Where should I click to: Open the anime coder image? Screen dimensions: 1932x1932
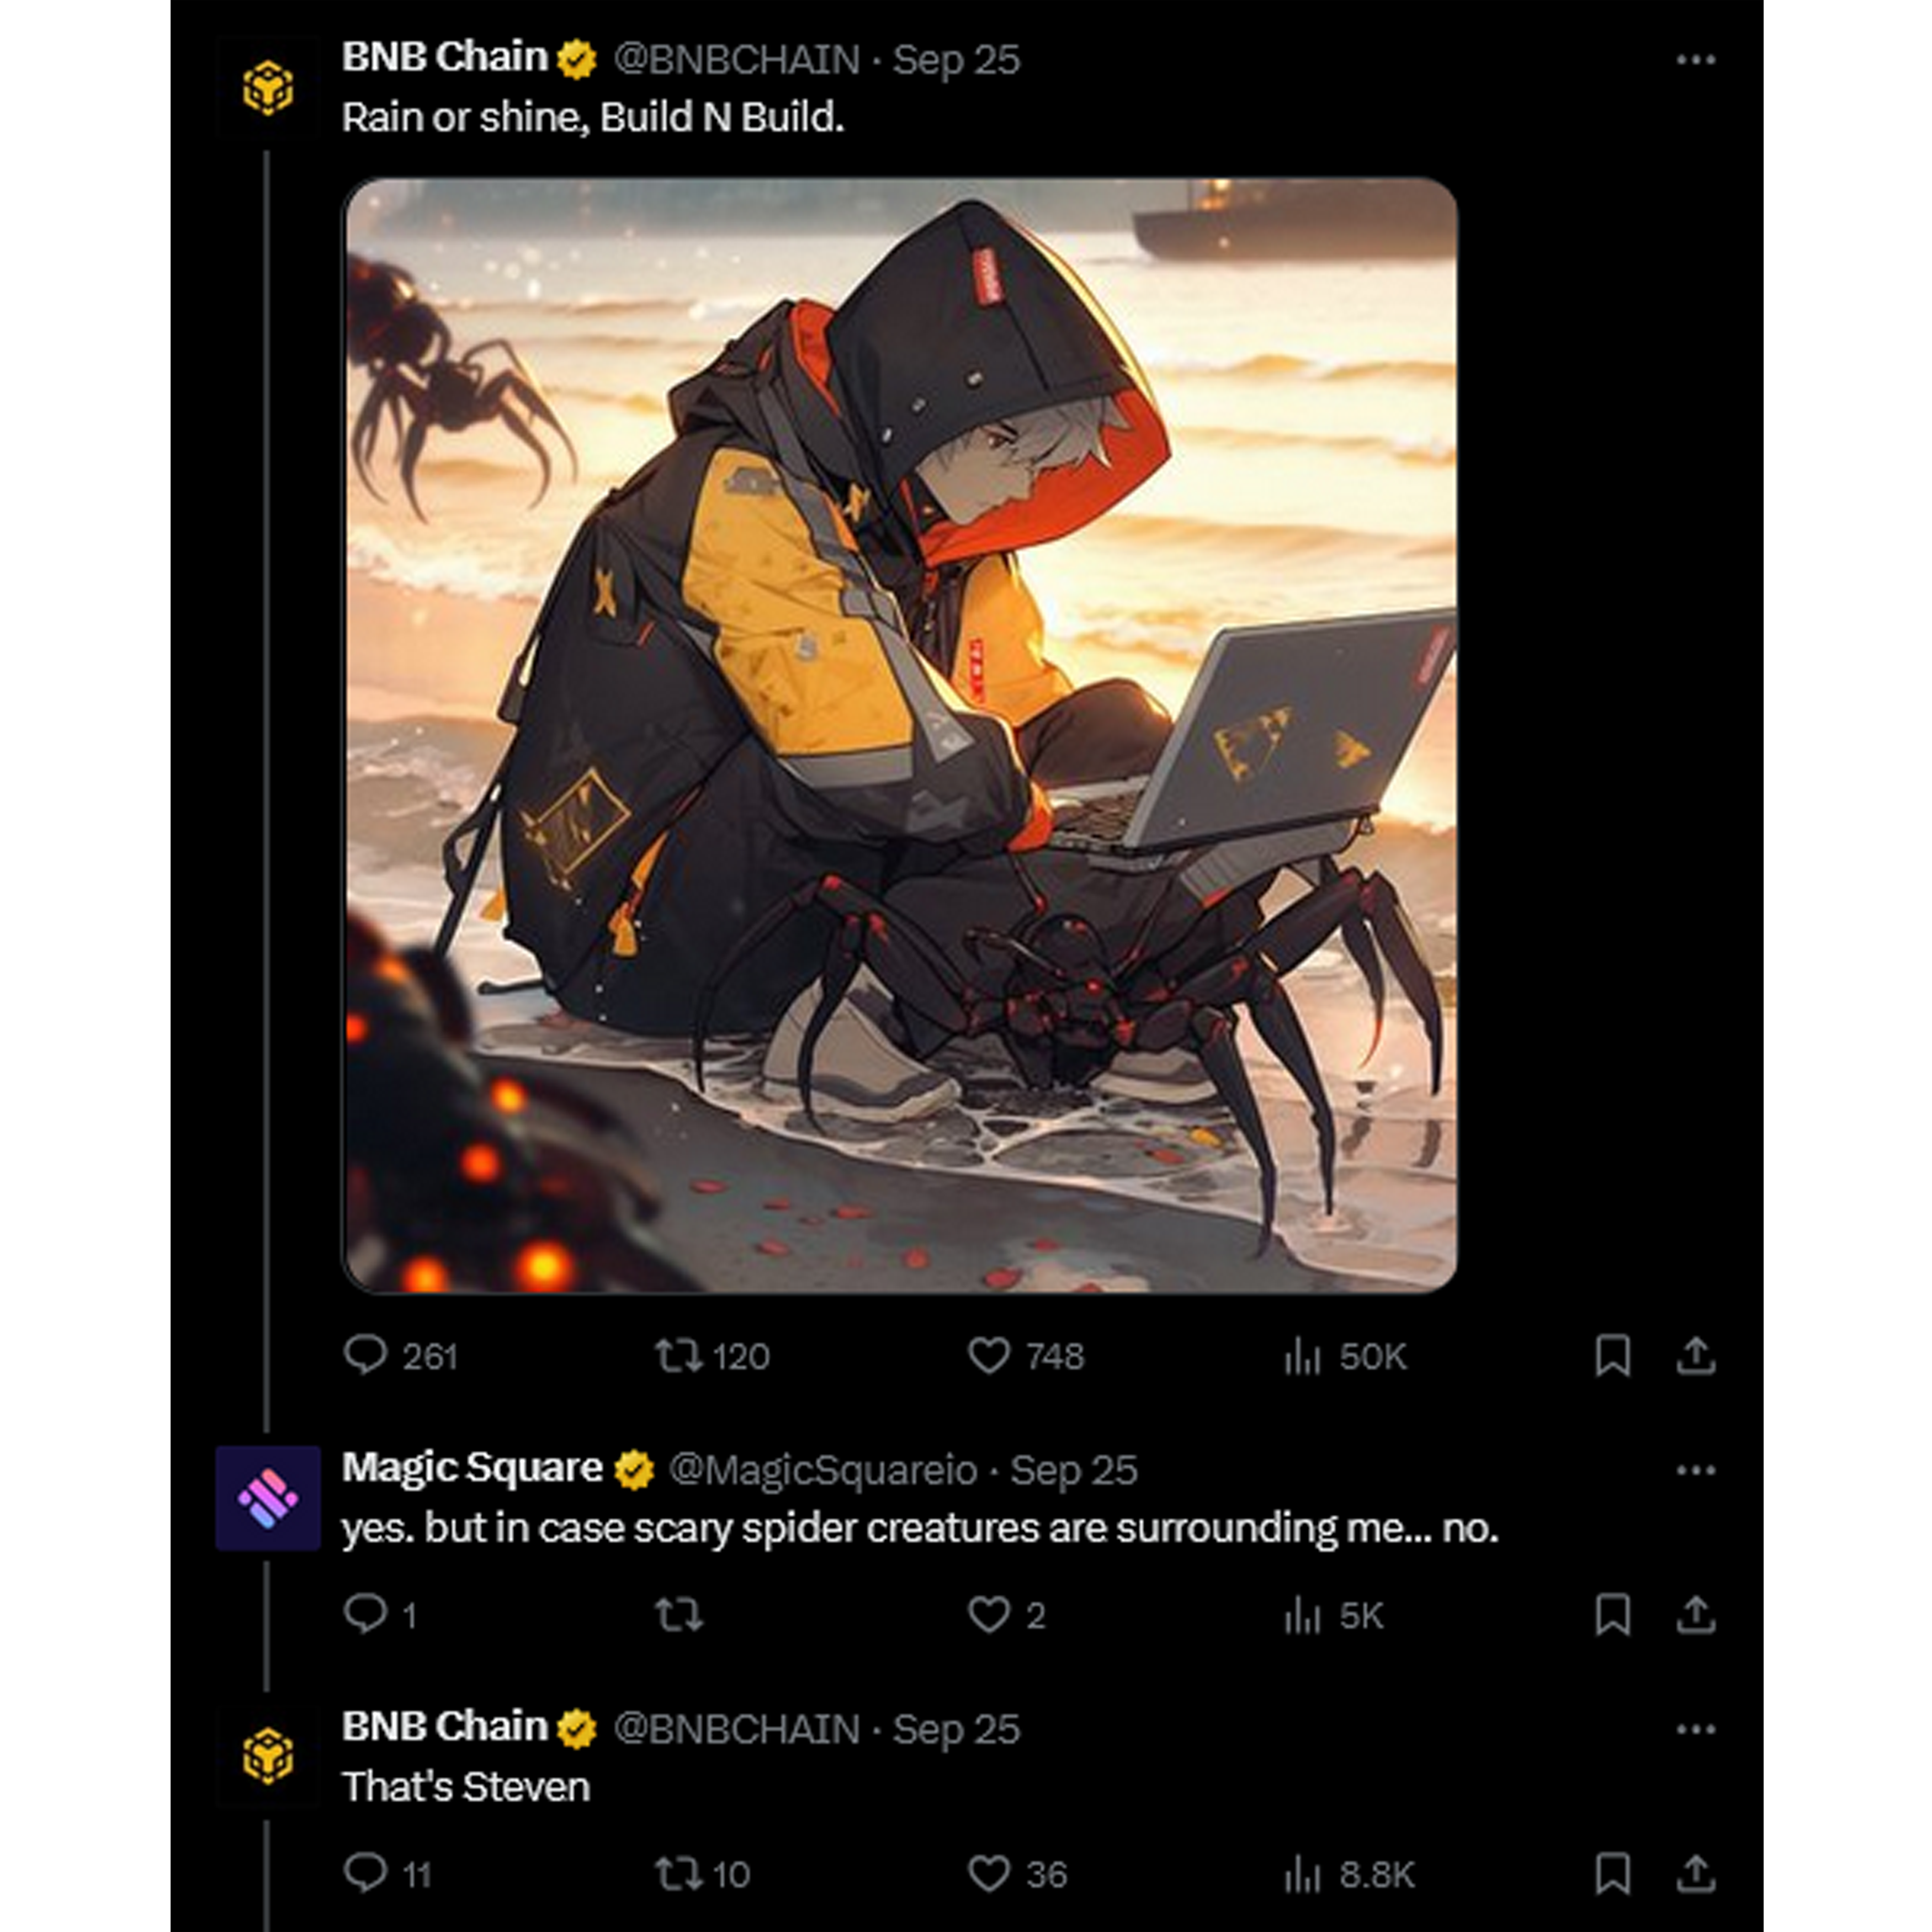pyautogui.click(x=900, y=735)
